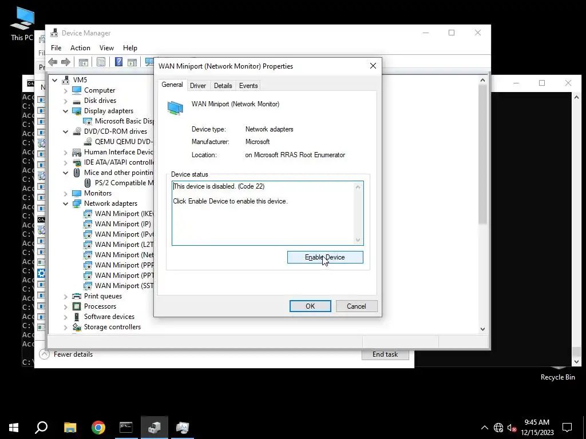
Task: Select the DVD/CD-ROM drives category icon
Action: tap(77, 131)
